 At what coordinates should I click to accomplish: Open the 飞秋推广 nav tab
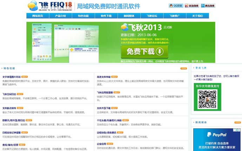(x=175, y=16)
